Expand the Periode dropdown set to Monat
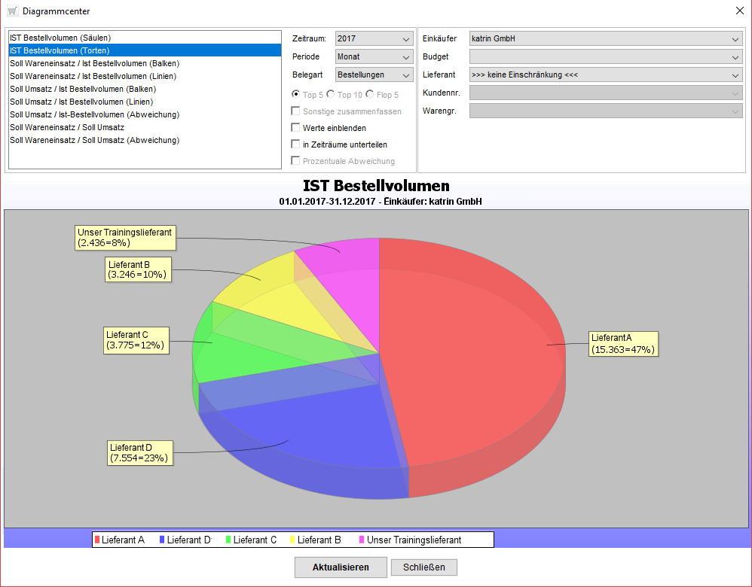 click(374, 57)
